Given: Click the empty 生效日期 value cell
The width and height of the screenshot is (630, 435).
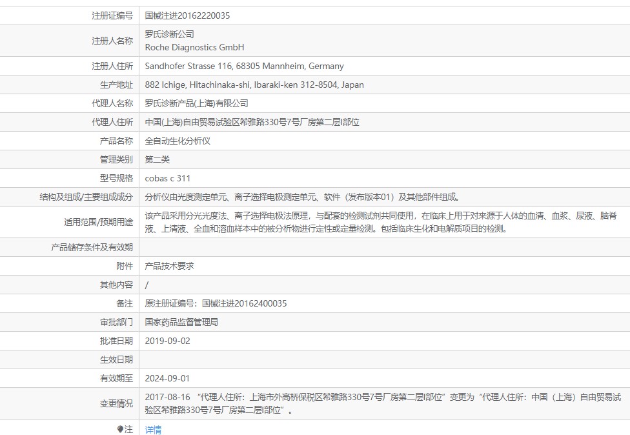Looking at the screenshot, I should tap(384, 359).
